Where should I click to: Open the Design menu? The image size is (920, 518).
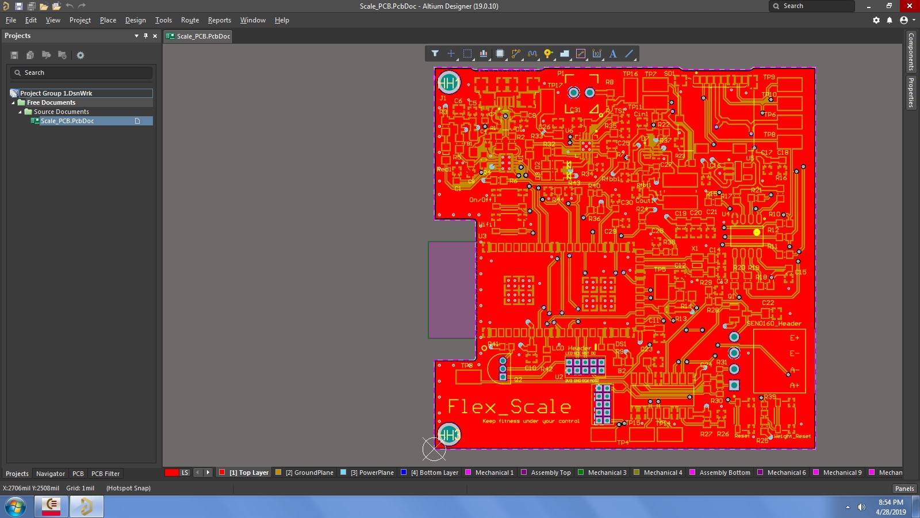pos(136,20)
